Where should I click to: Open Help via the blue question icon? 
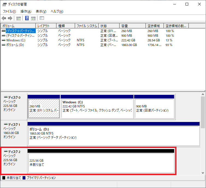point(27,18)
